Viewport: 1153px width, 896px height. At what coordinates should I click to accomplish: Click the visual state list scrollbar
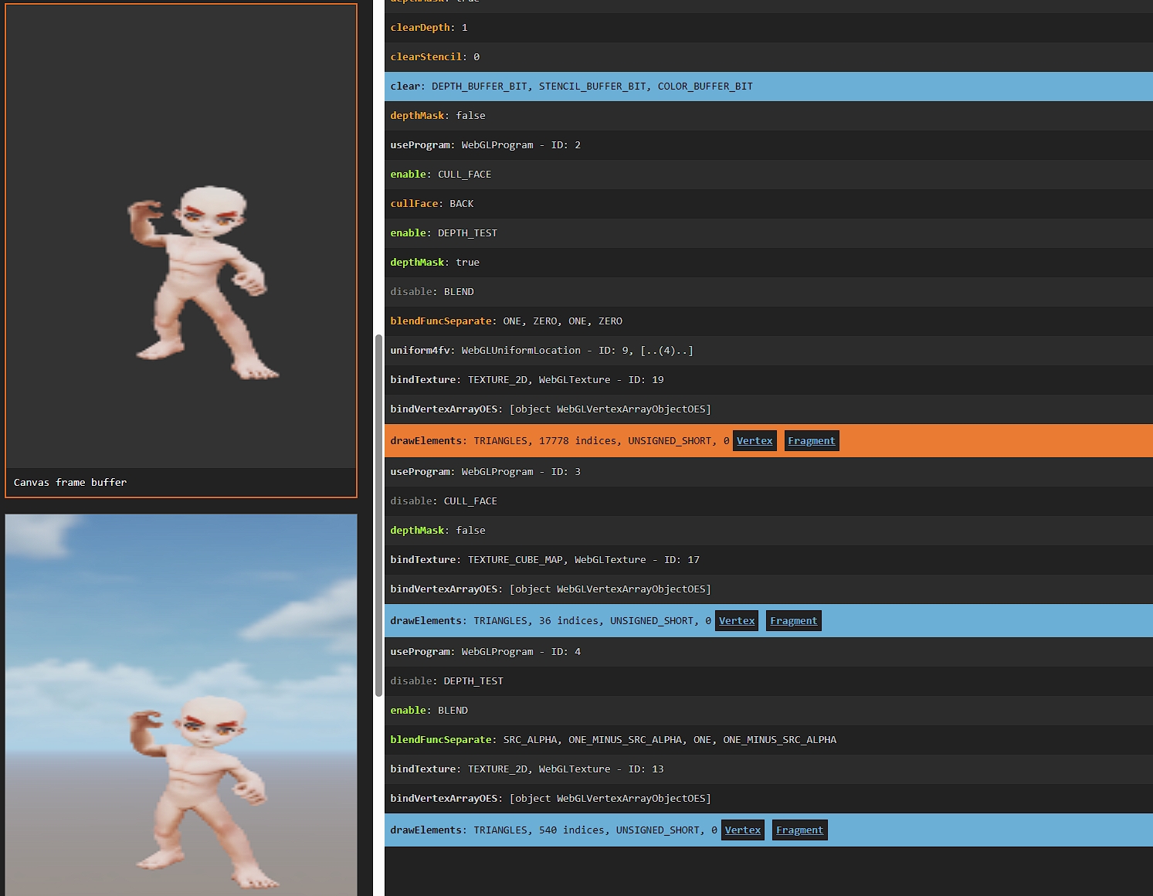378,515
